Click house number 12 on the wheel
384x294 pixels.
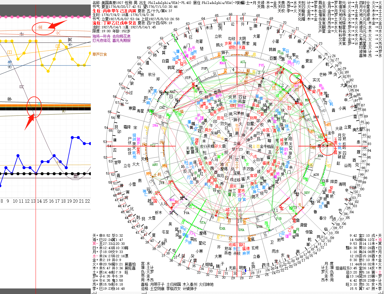310,166
